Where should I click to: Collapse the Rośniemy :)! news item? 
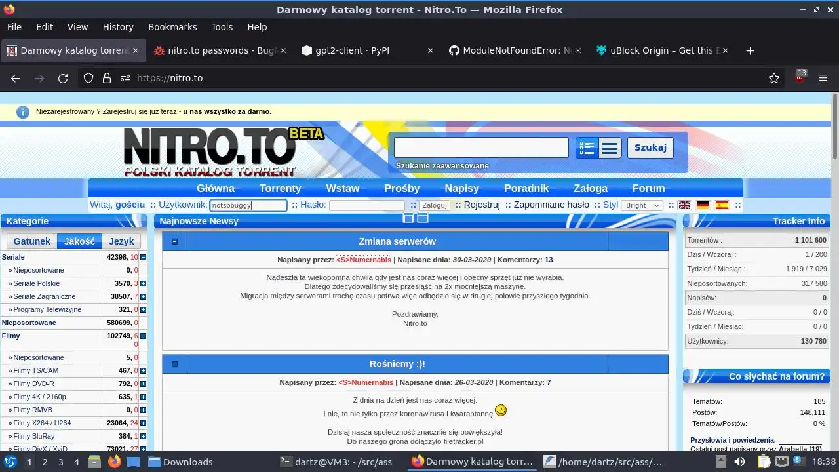pos(174,364)
